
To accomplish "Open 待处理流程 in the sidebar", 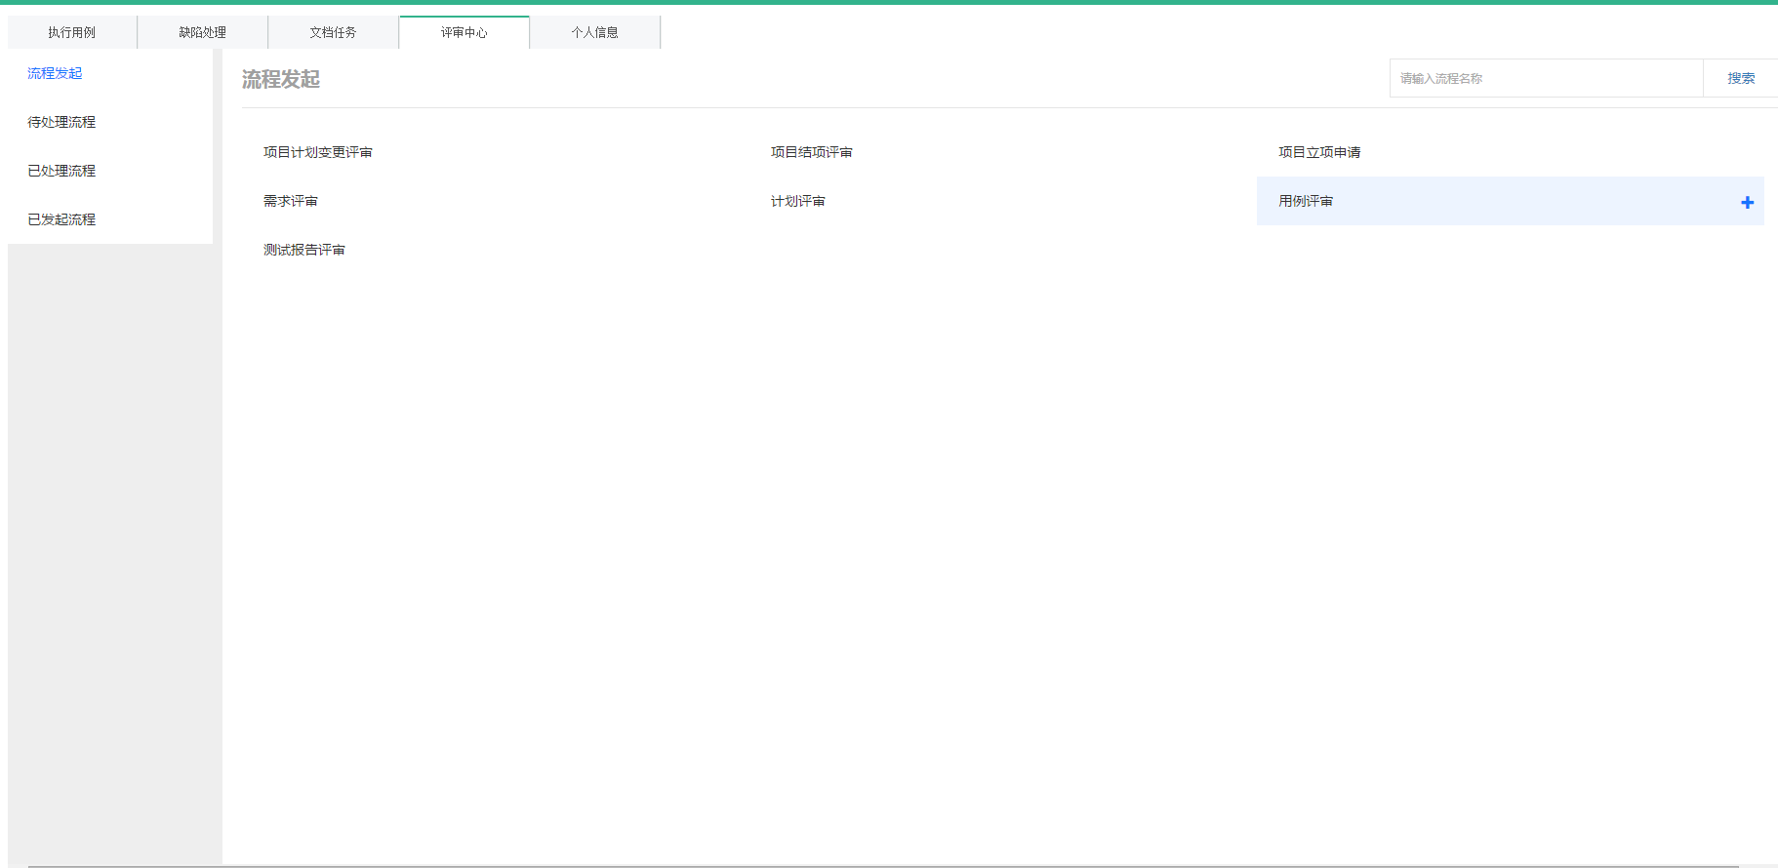I will pos(61,122).
